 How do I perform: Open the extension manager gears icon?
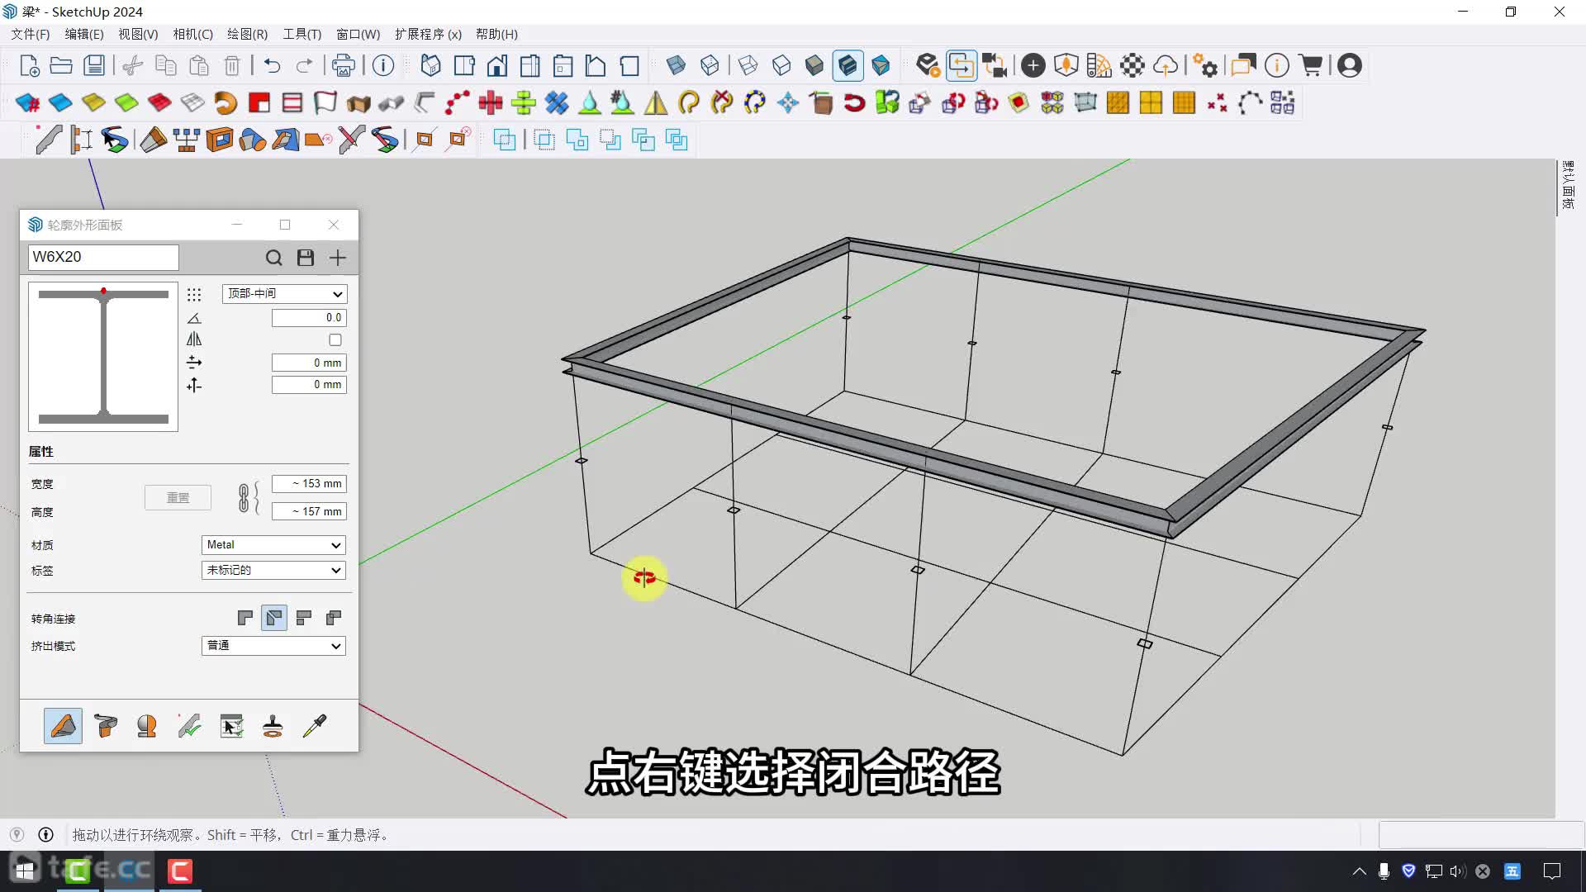[1205, 65]
